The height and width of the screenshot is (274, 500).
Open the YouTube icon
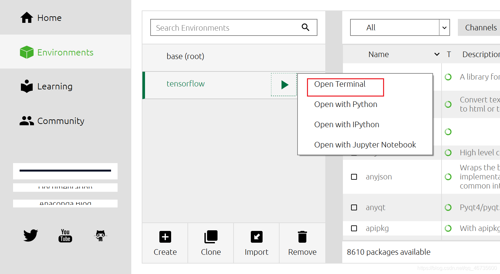pyautogui.click(x=65, y=236)
